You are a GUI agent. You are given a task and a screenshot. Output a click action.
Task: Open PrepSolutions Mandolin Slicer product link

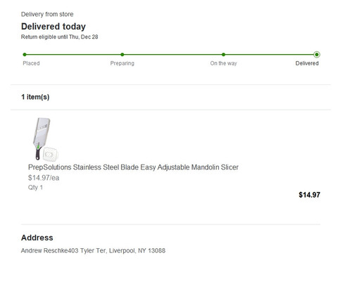(x=133, y=167)
